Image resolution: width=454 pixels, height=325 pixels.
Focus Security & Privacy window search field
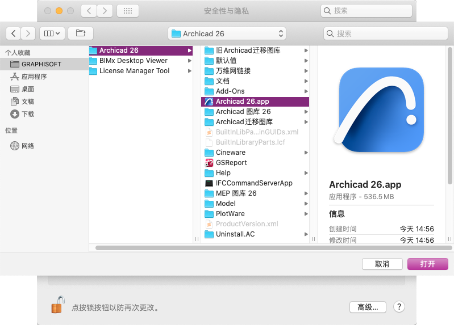point(366,11)
